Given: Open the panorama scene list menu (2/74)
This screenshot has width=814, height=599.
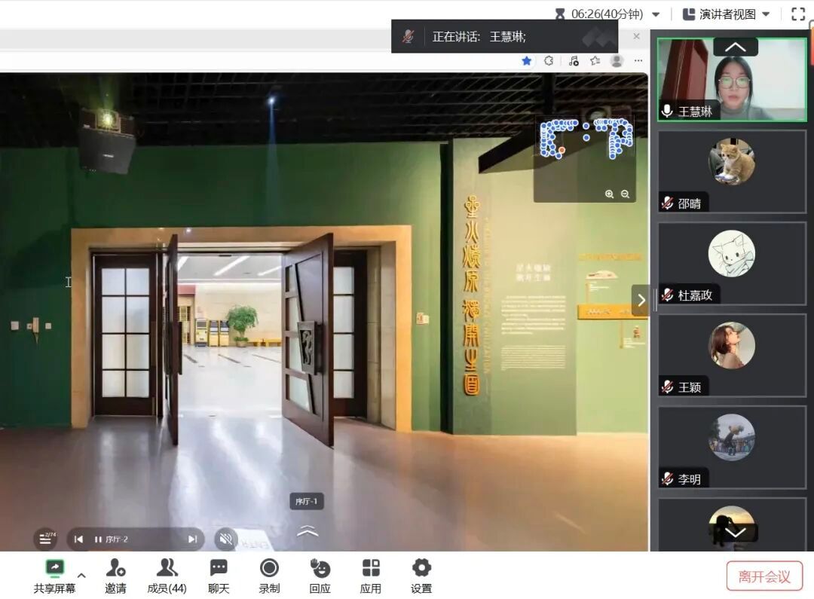Looking at the screenshot, I should point(45,539).
